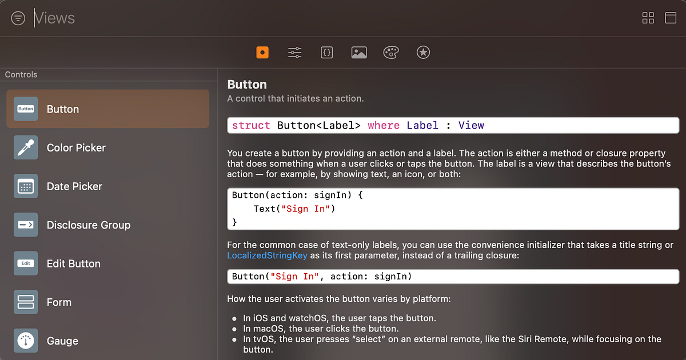The width and height of the screenshot is (686, 360).
Task: Open the Color library palette icon
Action: (391, 52)
